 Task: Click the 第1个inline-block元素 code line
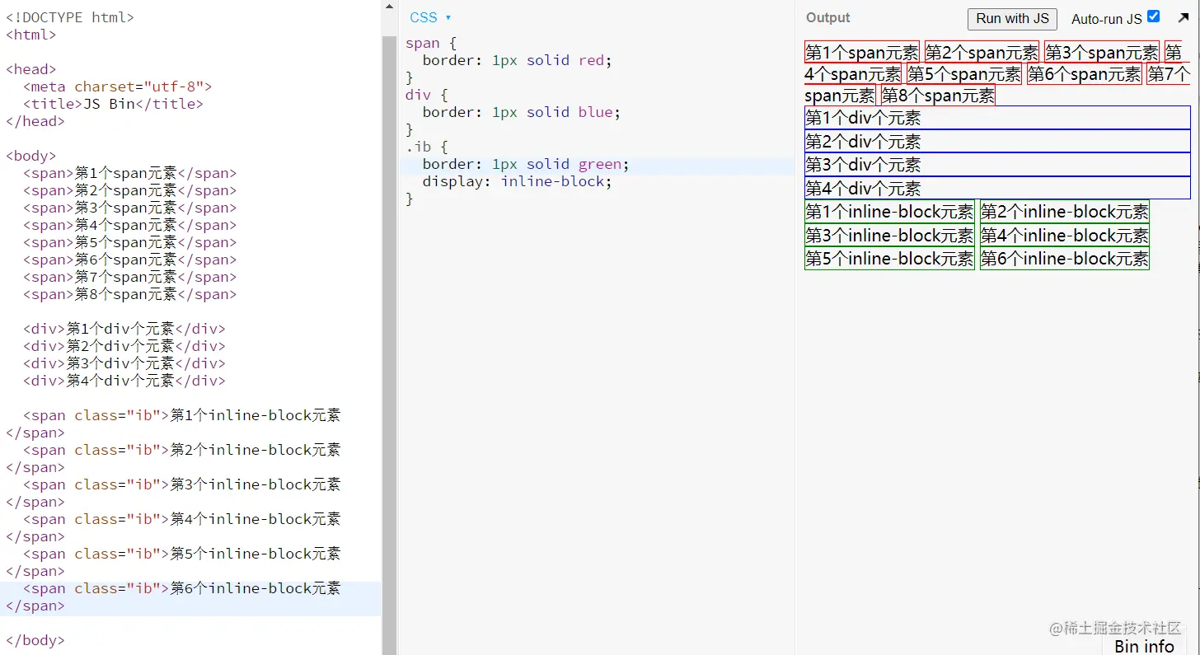(x=181, y=415)
